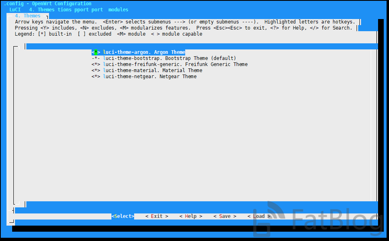Select luci-theme-material. Material Theme entry
The image size is (389, 241).
click(x=153, y=70)
